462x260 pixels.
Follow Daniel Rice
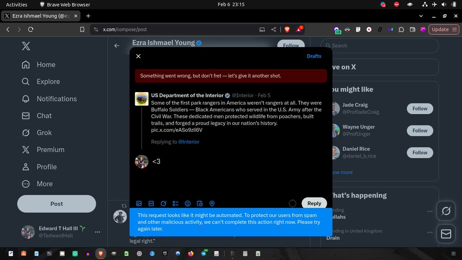pos(420,153)
